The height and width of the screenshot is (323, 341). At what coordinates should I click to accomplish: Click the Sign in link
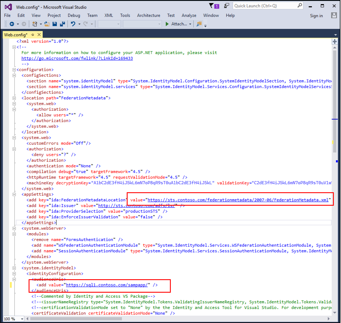pyautogui.click(x=316, y=16)
